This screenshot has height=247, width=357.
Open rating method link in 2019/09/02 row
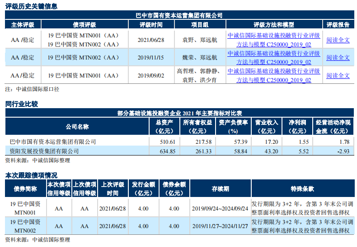point(274,75)
